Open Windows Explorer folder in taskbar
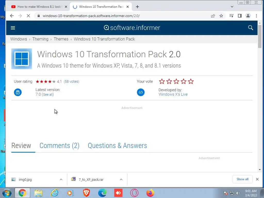 (38, 193)
